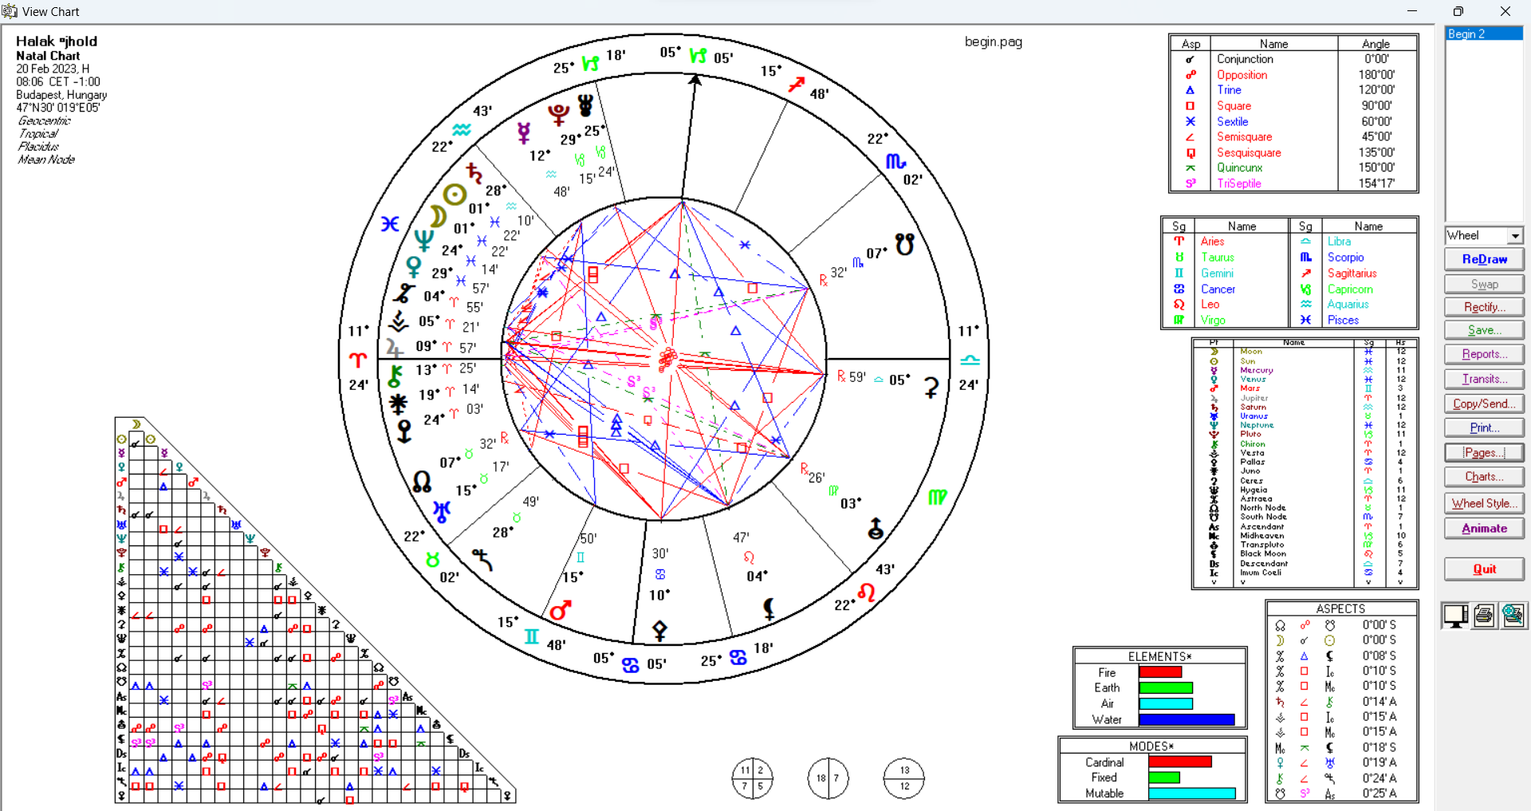Select Begin 2 in the page list

coord(1483,34)
